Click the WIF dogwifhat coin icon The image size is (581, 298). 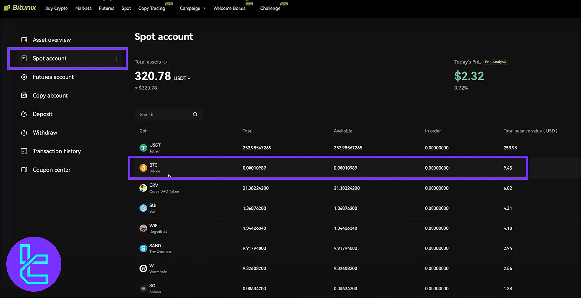pyautogui.click(x=143, y=228)
